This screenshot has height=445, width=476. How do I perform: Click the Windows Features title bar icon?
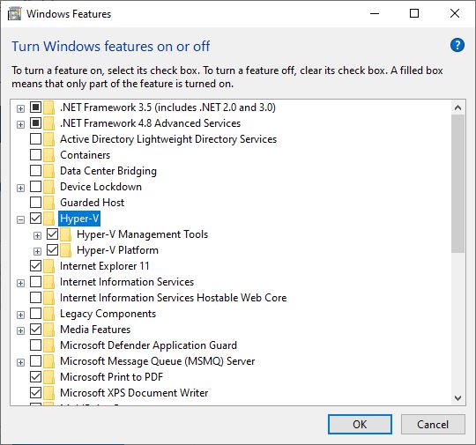click(14, 14)
